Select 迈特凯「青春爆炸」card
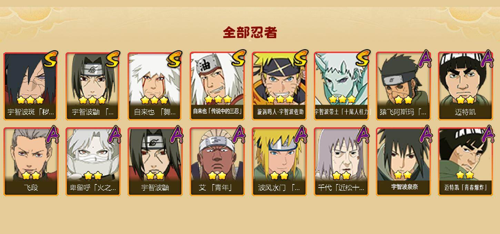 [466, 162]
